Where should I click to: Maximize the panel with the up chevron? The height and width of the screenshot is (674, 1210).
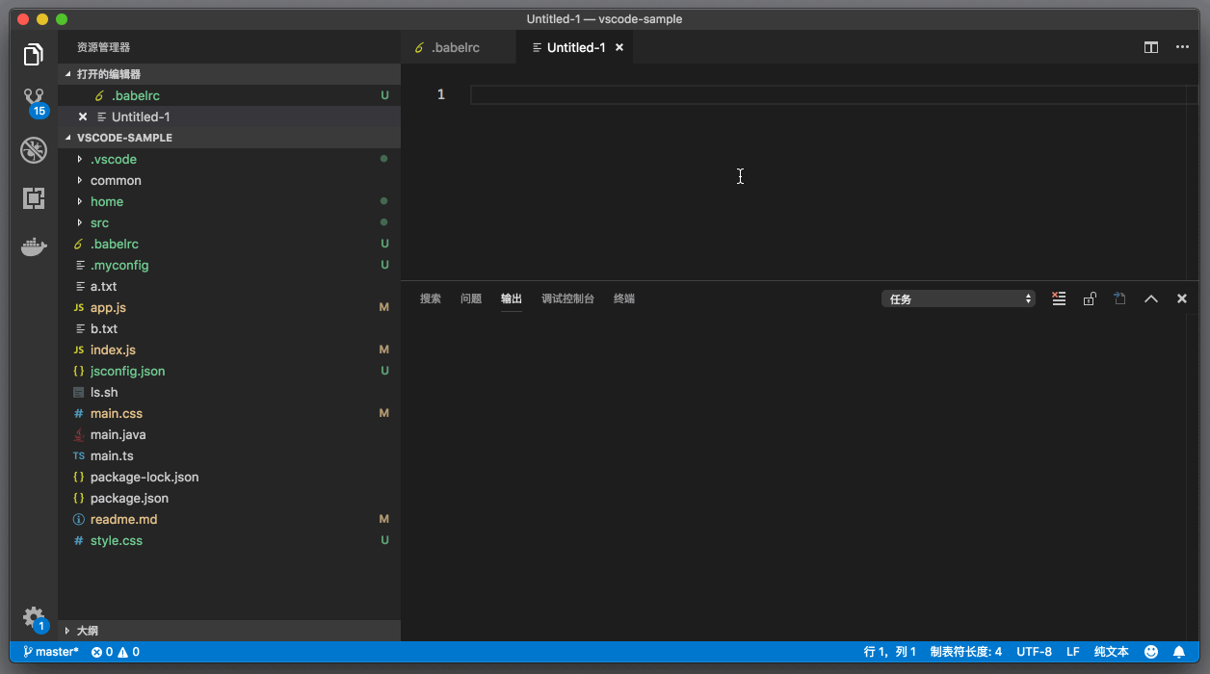[x=1150, y=298]
